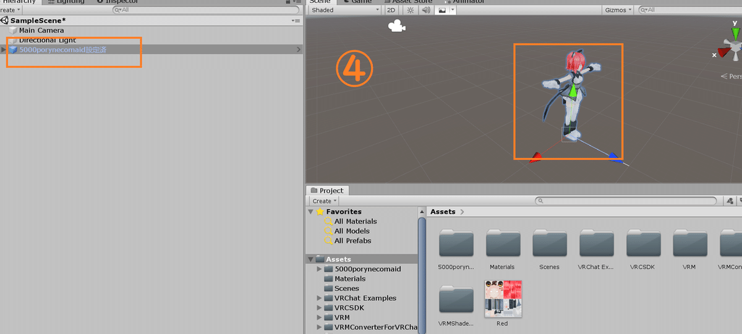Expand the 5000porynecomaid folder in Project tree
This screenshot has width=742, height=334.
319,269
